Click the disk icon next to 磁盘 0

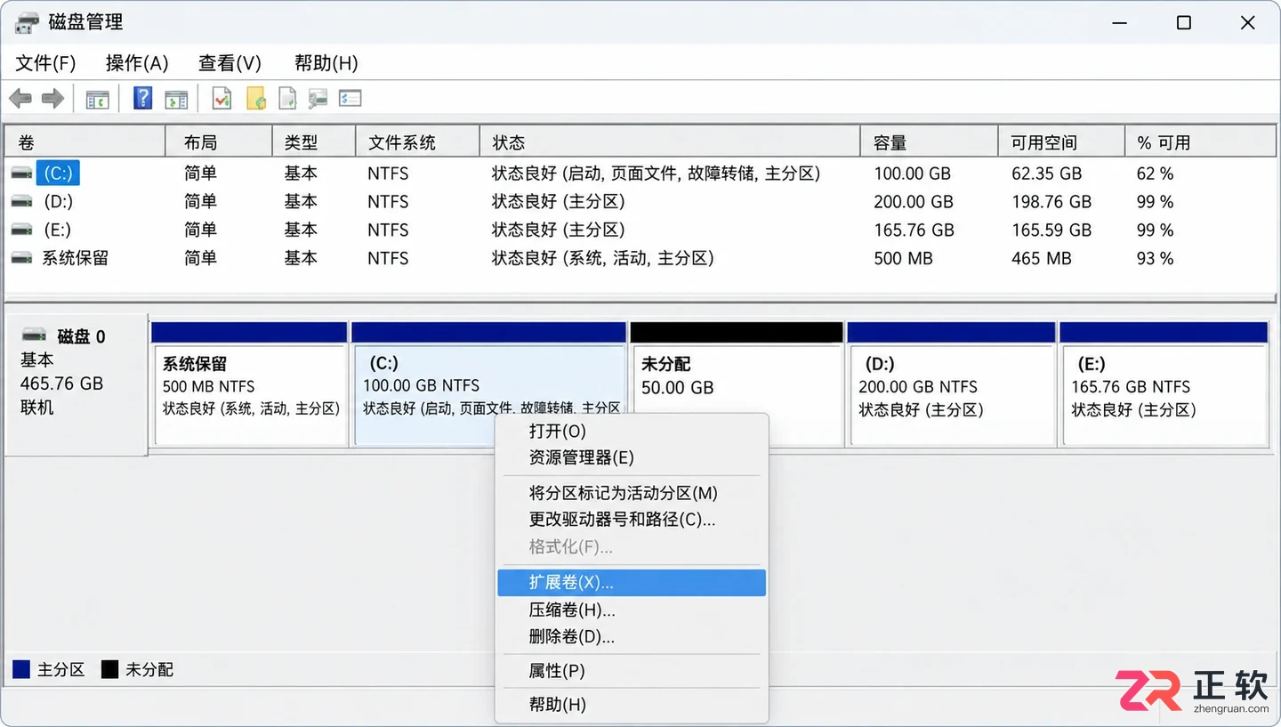coord(34,335)
